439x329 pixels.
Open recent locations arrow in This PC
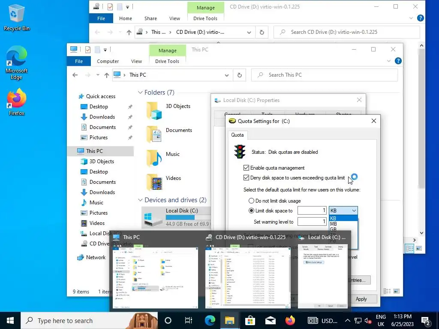point(98,75)
